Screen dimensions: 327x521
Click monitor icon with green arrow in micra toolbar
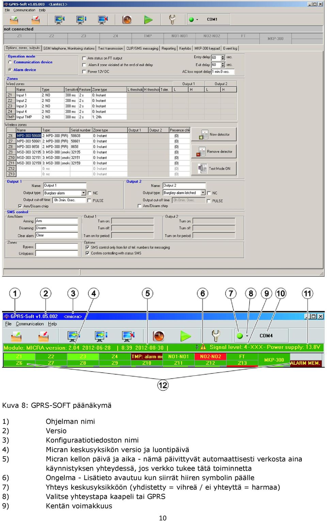coord(74,336)
